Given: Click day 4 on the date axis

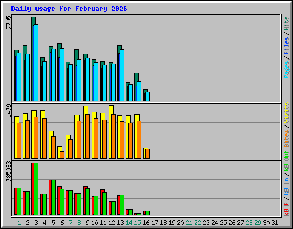Looking at the screenshot, I should point(45,223).
